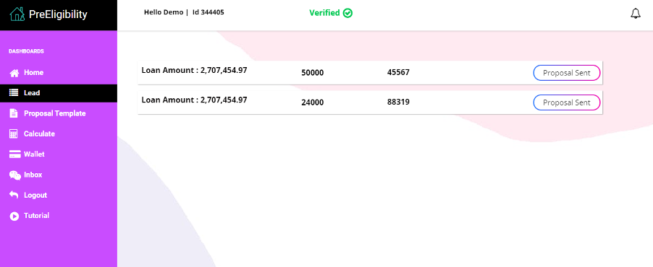Click the Hello Demo Id 344405 text
Image resolution: width=653 pixels, height=267 pixels.
tap(184, 12)
